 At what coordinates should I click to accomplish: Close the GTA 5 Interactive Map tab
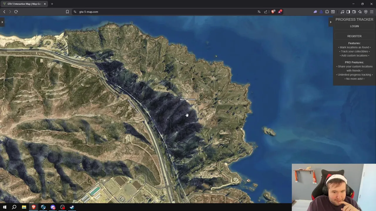click(45, 4)
